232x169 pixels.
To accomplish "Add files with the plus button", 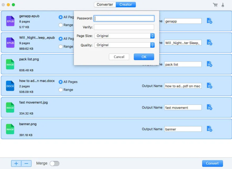I will [16, 163].
